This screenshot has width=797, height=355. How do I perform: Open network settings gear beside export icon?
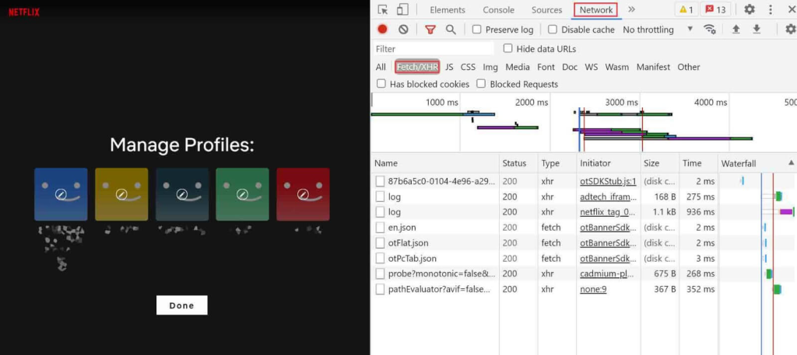point(790,30)
